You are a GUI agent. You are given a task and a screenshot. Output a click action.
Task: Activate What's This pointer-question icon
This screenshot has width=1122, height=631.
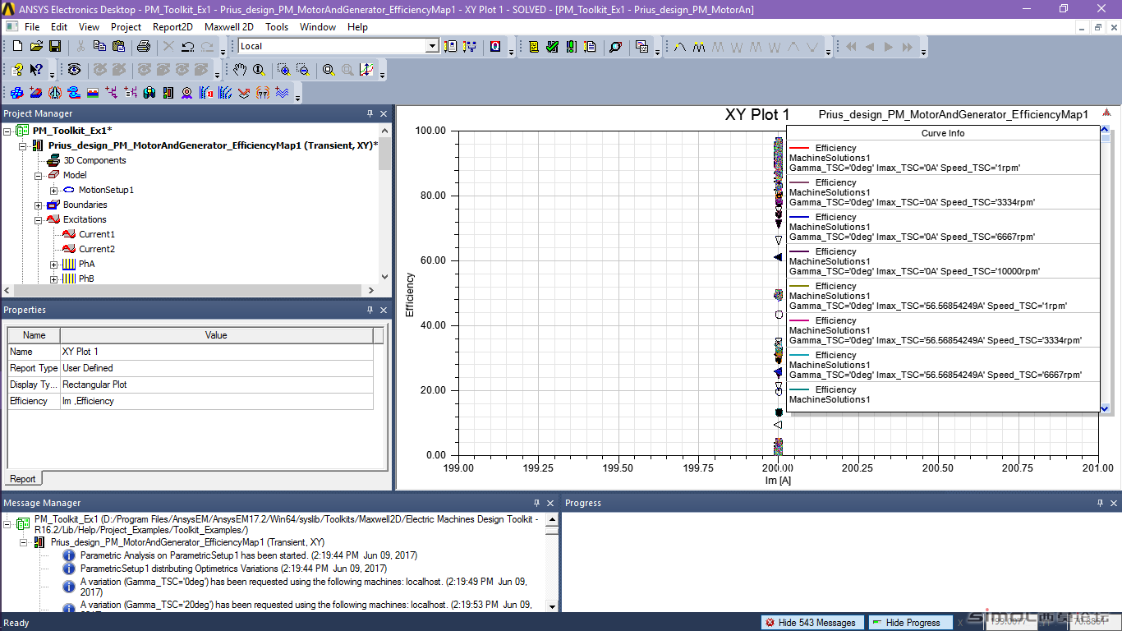36,70
